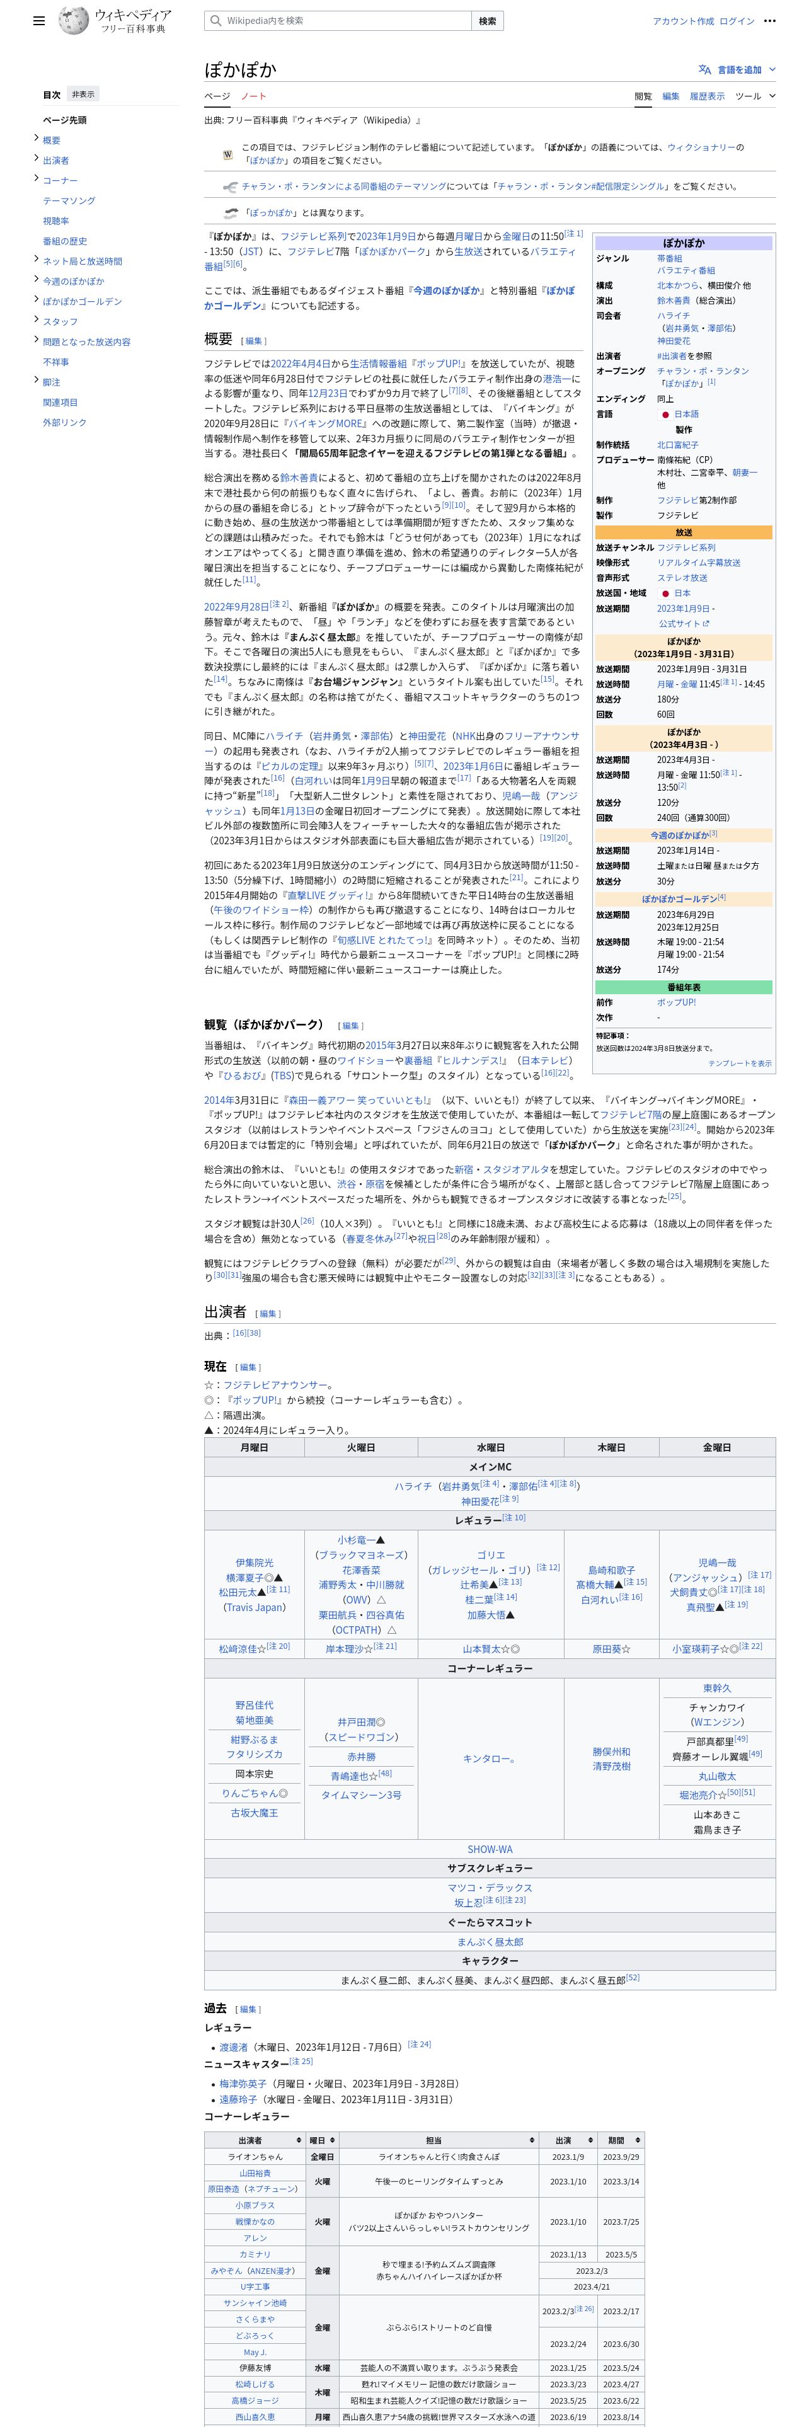Sort table by 曜日 column arrows
Viewport: 809px width, 2427px height.
tap(333, 2140)
